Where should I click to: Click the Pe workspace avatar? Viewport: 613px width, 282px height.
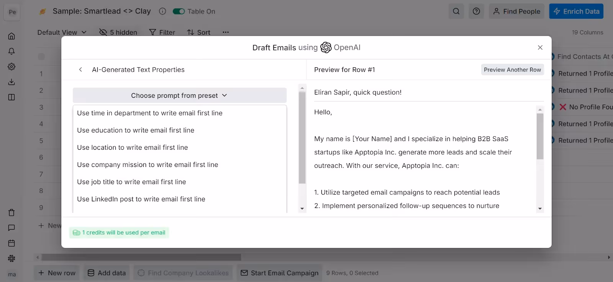(x=12, y=12)
